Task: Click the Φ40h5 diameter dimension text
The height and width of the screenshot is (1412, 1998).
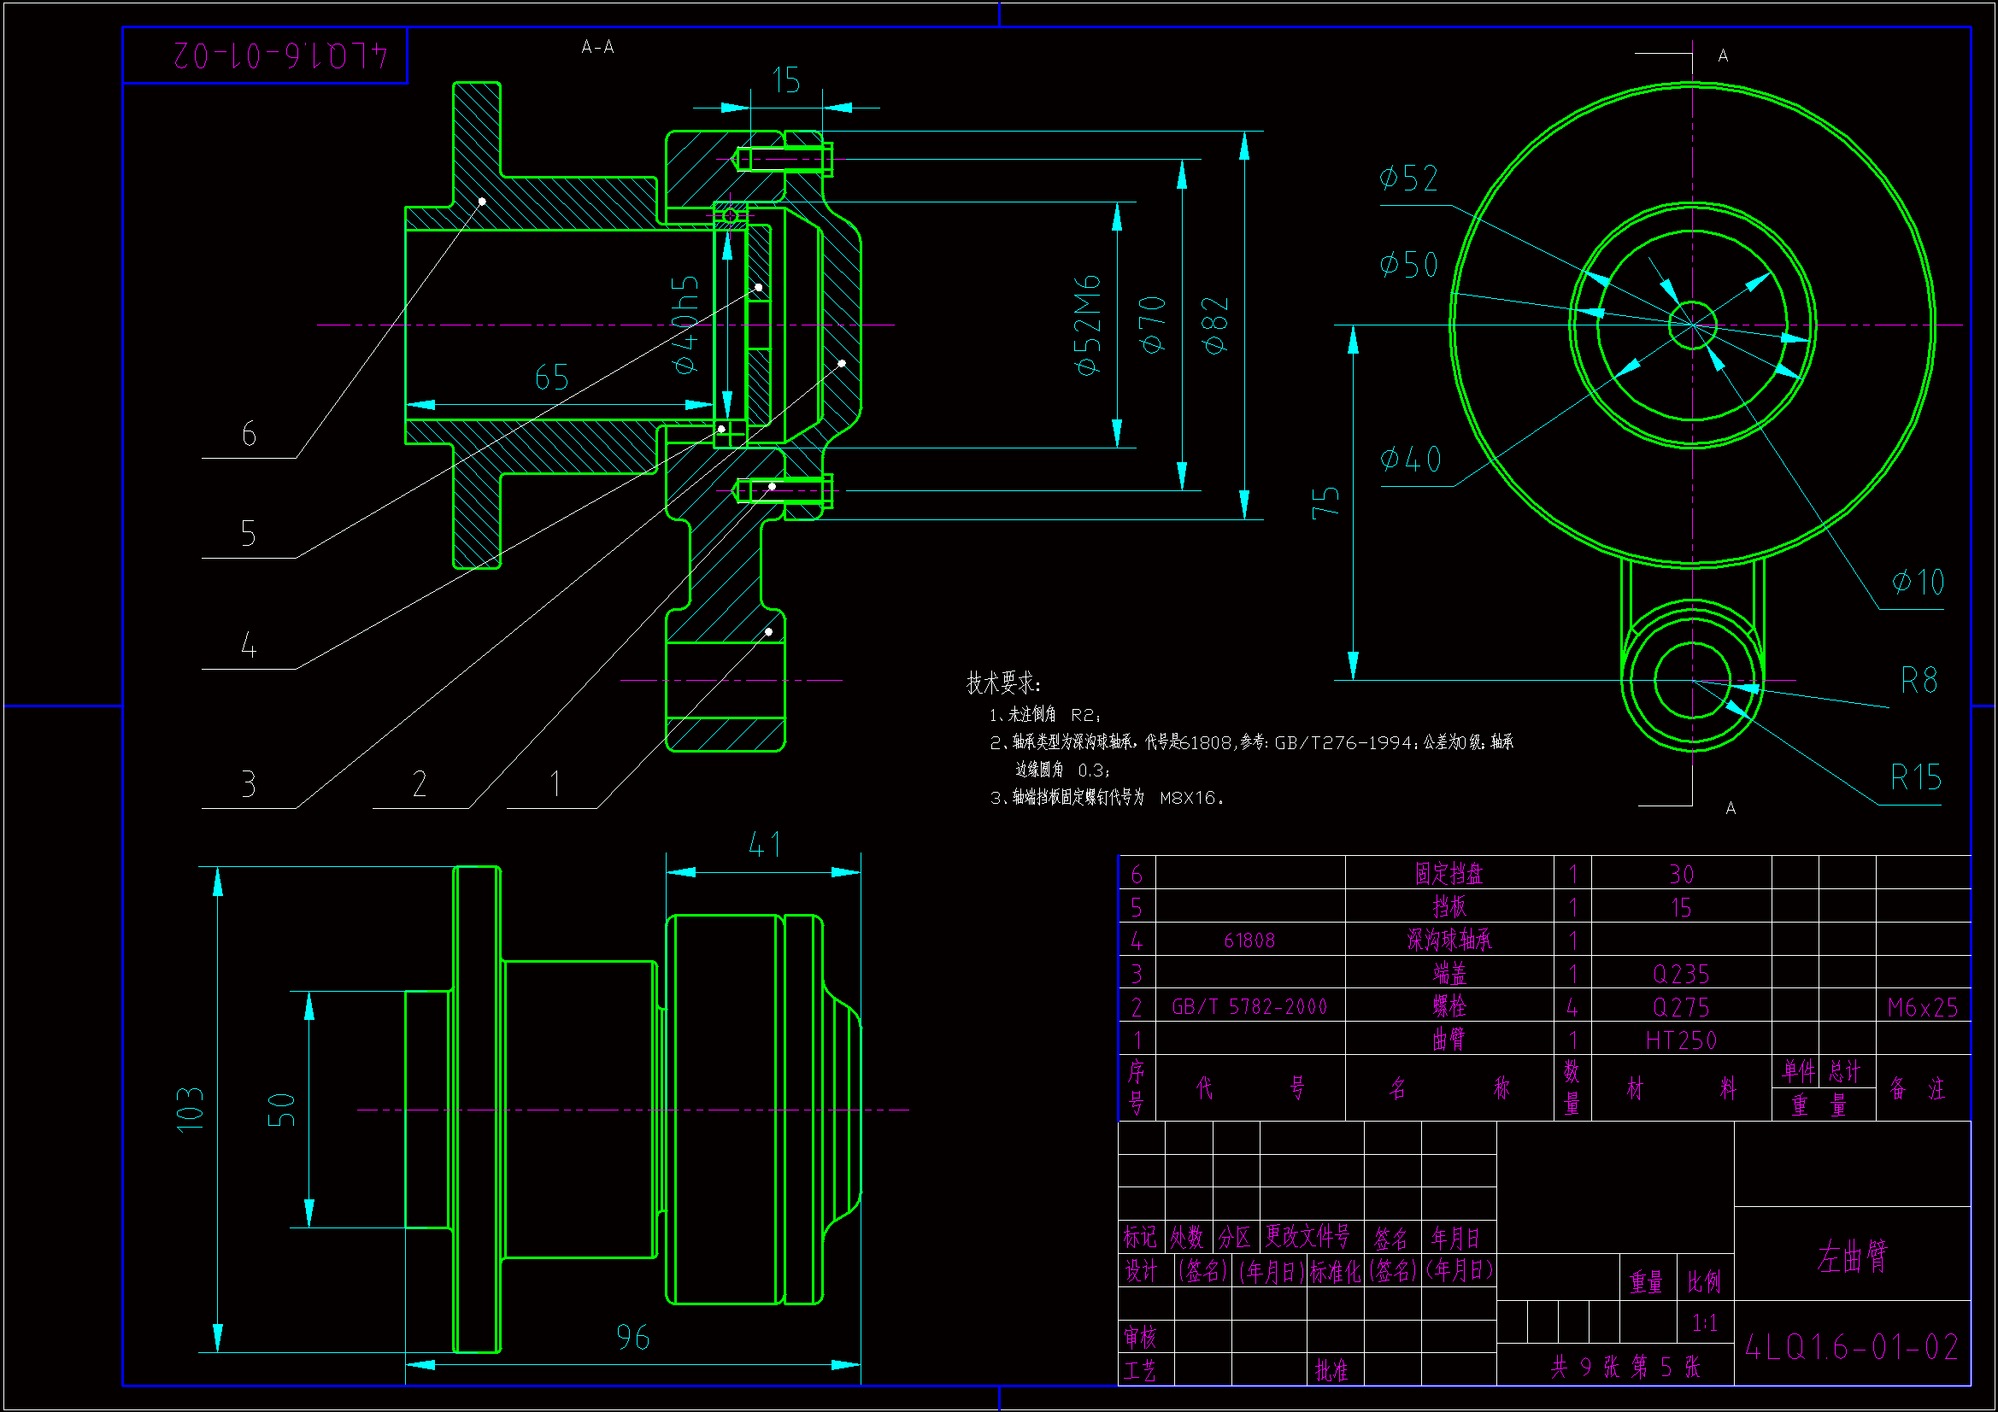Action: pyautogui.click(x=685, y=325)
